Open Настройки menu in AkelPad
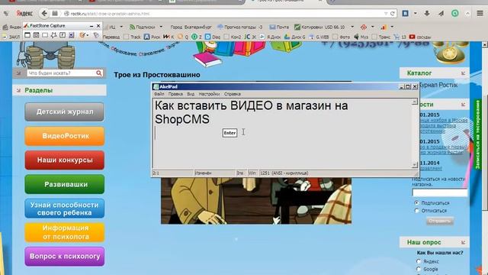This screenshot has width=488, height=275. 209,94
